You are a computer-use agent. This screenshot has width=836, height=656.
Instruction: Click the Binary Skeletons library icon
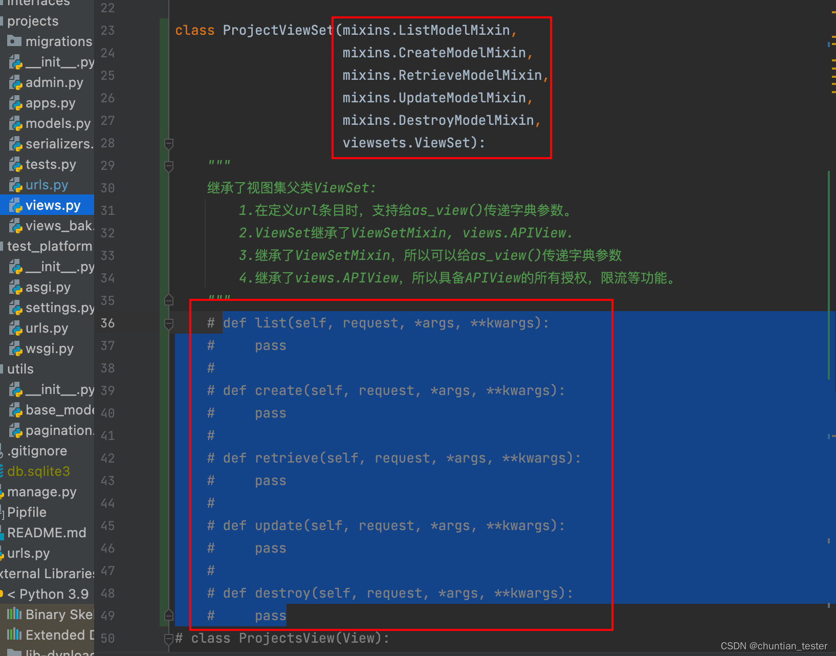(x=15, y=614)
